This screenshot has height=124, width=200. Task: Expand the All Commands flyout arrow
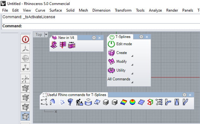[132, 82]
